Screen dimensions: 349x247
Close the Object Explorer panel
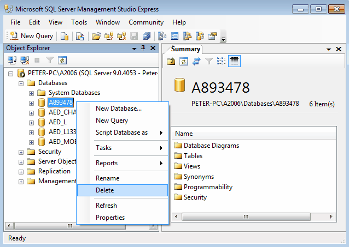pyautogui.click(x=153, y=48)
